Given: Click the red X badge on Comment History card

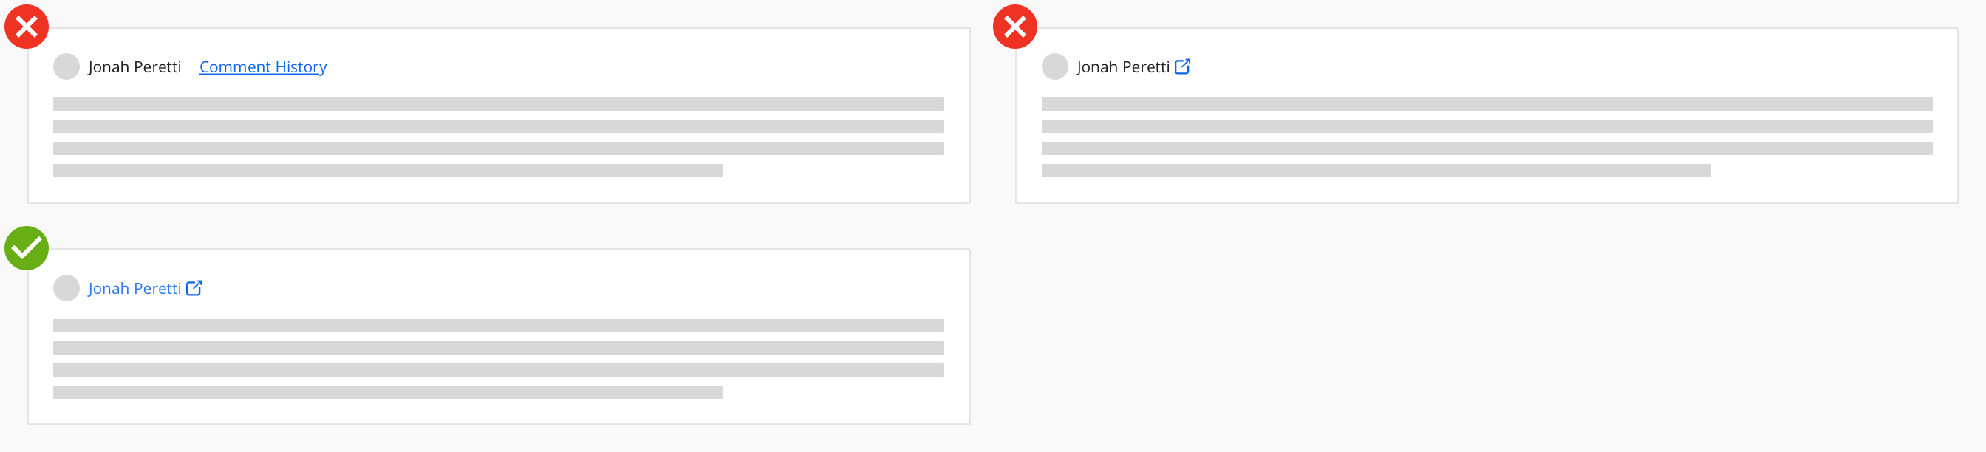Looking at the screenshot, I should 27,27.
